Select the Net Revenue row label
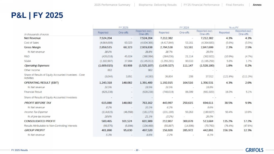The height and width of the screenshot is (154, 274). tap(32, 38)
